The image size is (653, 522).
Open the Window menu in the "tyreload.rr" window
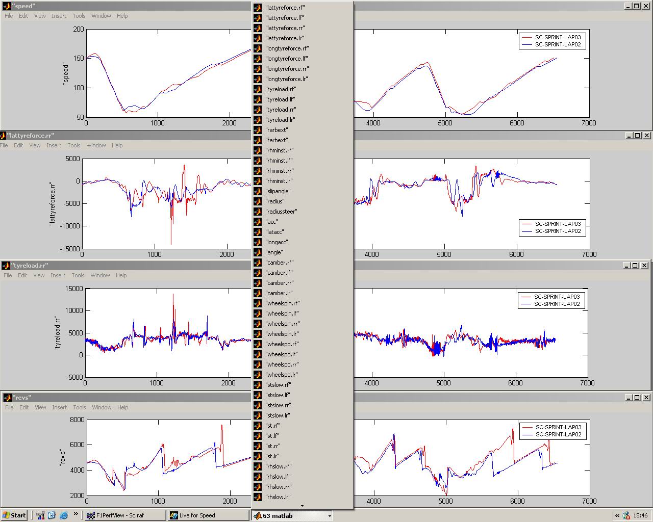click(101, 275)
